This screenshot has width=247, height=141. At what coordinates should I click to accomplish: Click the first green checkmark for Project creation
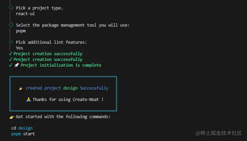(10, 54)
